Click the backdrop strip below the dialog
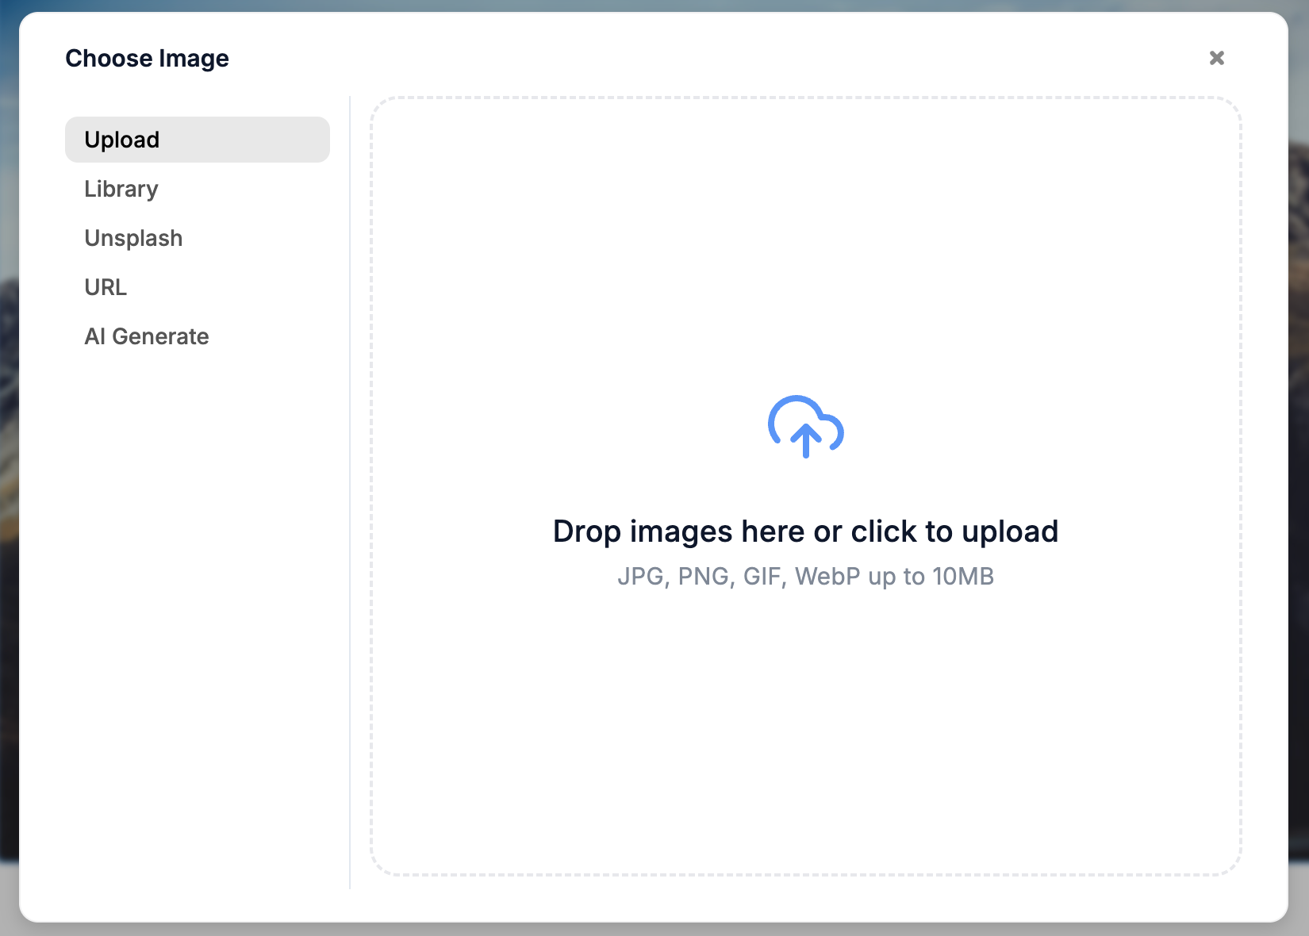Viewport: 1309px width, 936px height. [x=654, y=930]
